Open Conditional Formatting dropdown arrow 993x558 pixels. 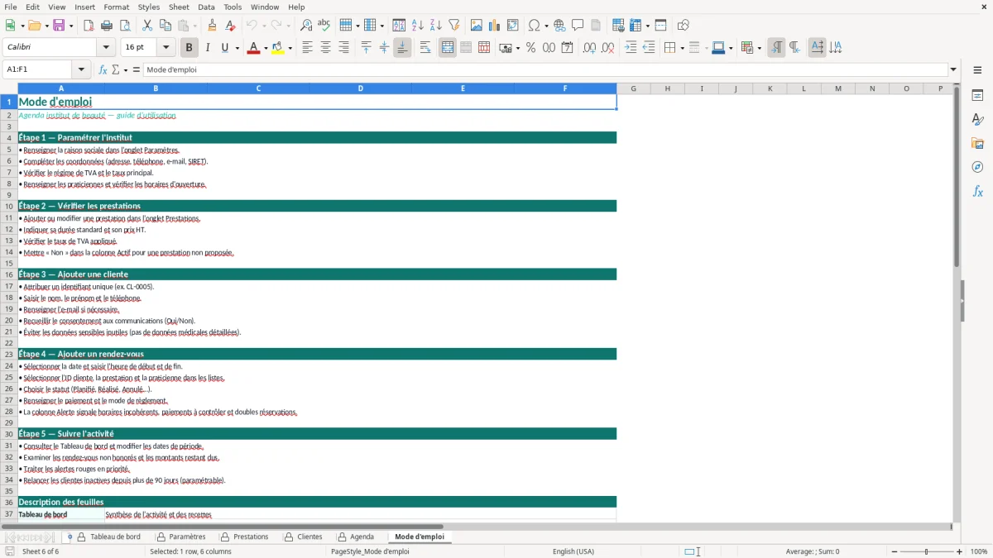(x=759, y=48)
